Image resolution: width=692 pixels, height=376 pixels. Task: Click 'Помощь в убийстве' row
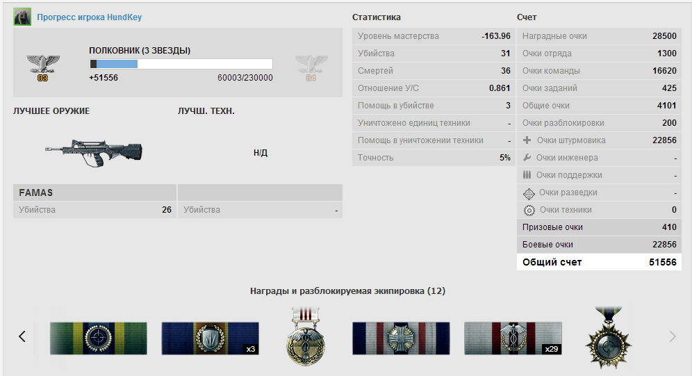tap(434, 106)
